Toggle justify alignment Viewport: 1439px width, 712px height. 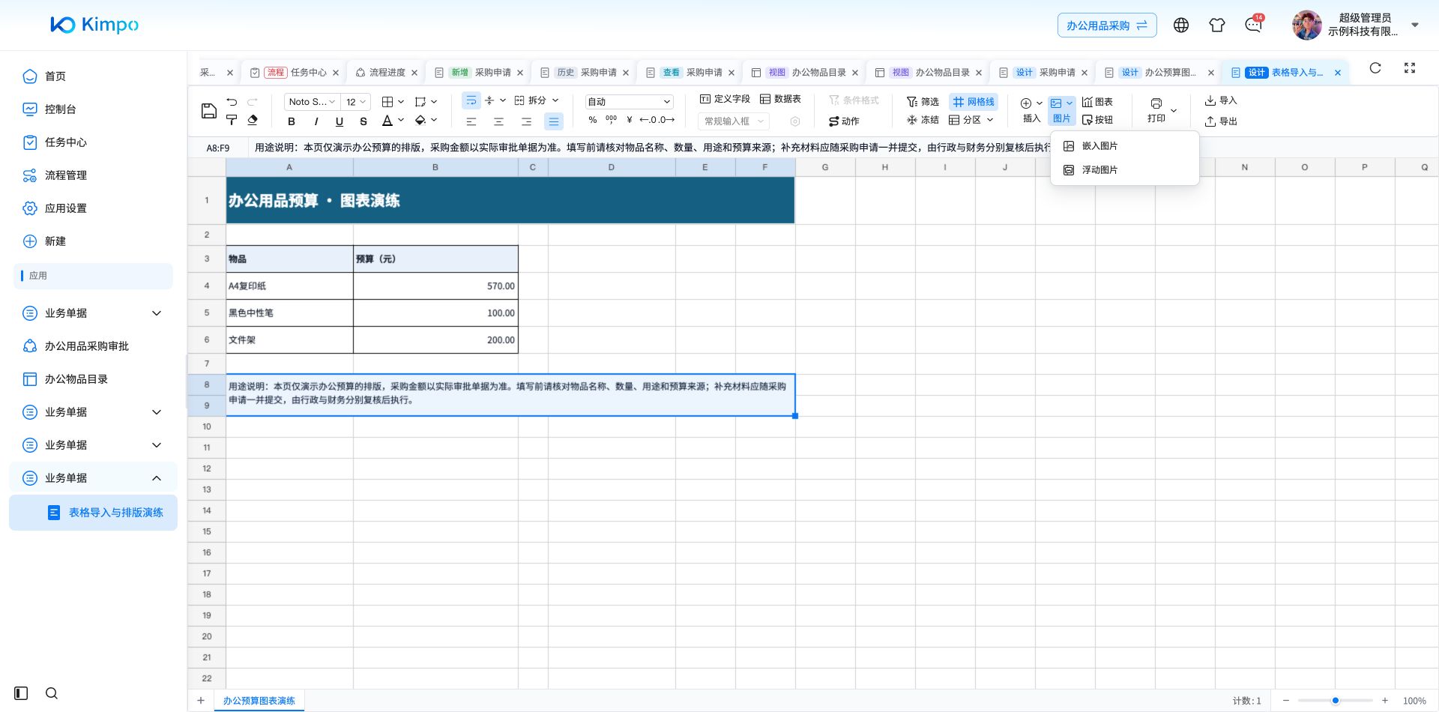554,121
